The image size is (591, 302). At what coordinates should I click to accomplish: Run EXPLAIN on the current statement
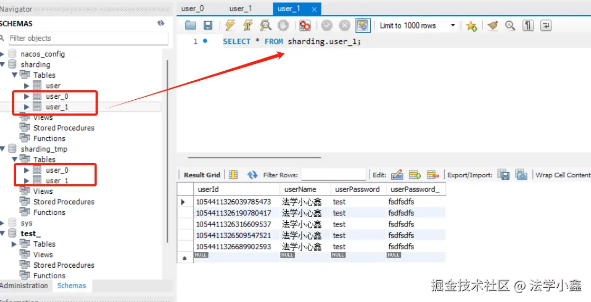pos(266,25)
